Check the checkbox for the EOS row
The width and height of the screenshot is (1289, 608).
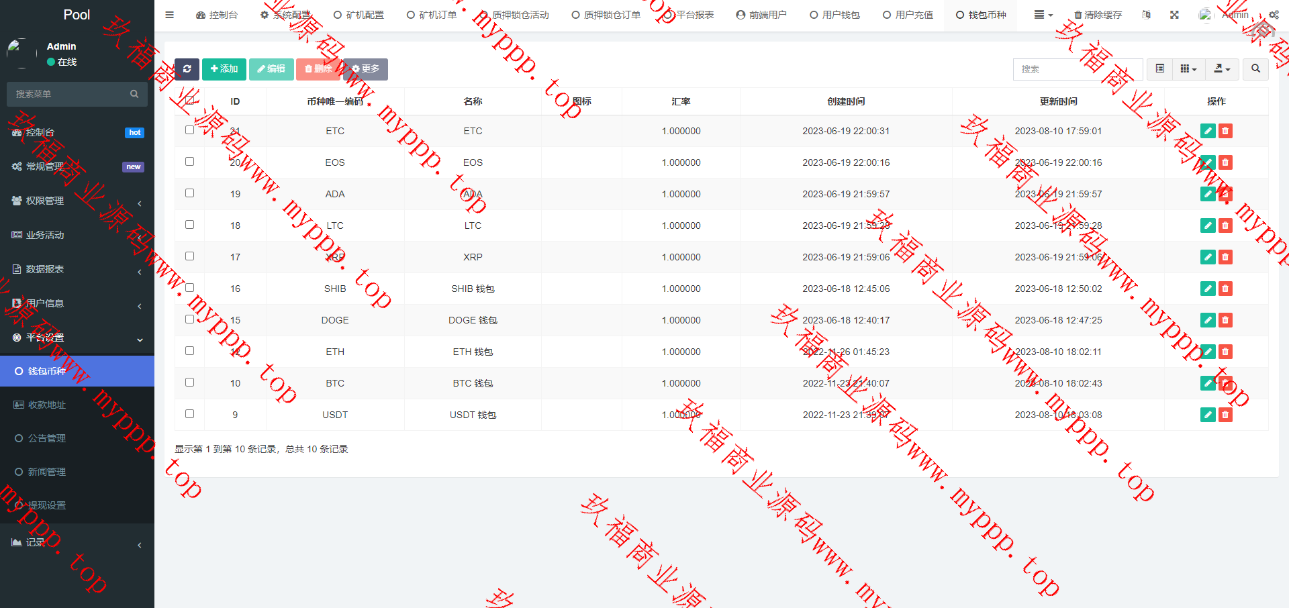pyautogui.click(x=190, y=162)
